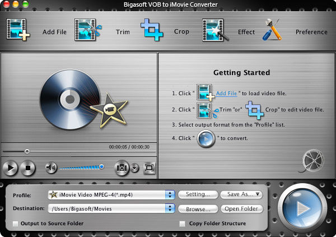Click the Add File link in Getting Started

pyautogui.click(x=226, y=92)
